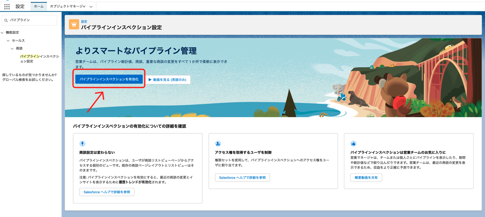Screen dimensions: 485x217
Task: Click 動画を見る (英語のみ) button
Action: (x=168, y=79)
